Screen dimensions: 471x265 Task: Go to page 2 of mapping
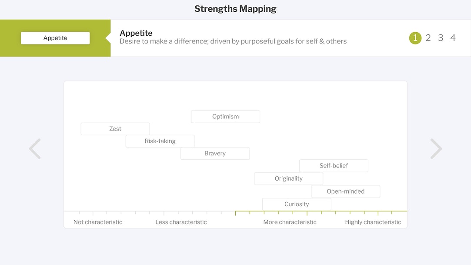pyautogui.click(x=428, y=38)
